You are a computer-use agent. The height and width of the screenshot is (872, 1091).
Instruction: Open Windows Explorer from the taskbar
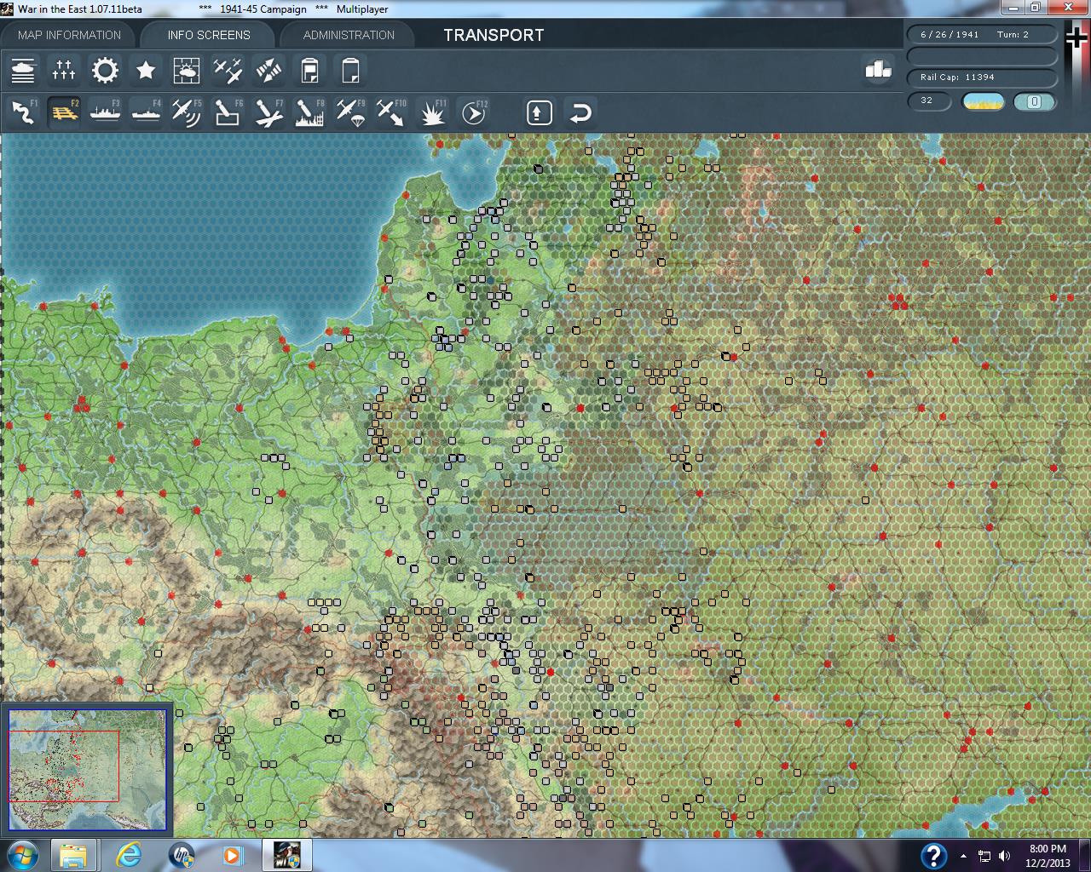click(73, 855)
